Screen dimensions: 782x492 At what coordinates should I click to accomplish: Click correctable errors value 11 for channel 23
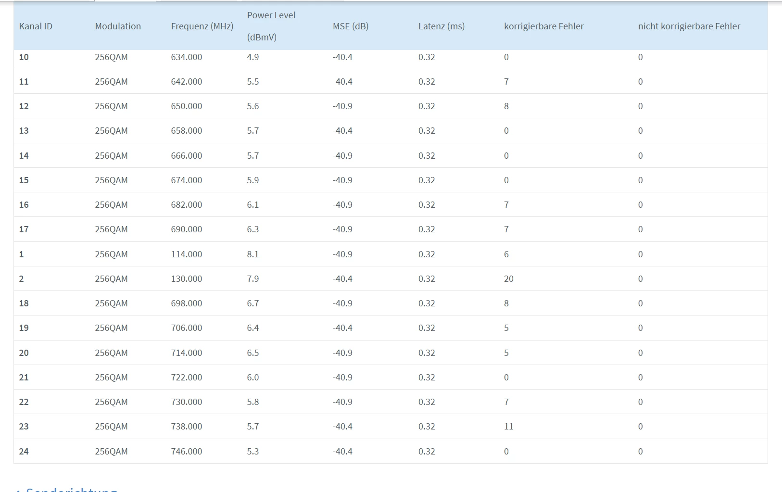point(509,427)
